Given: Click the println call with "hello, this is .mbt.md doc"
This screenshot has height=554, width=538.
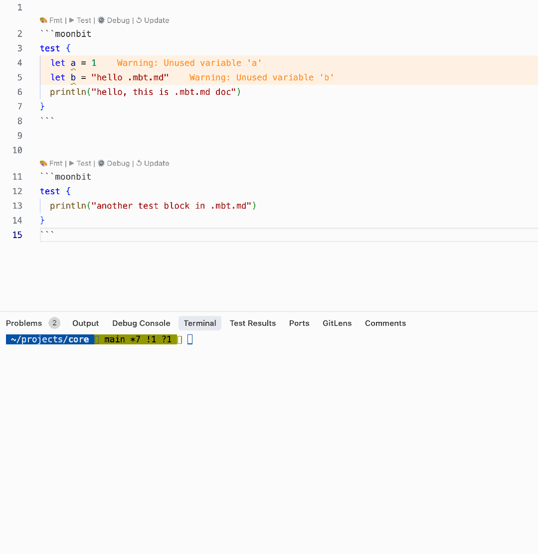Looking at the screenshot, I should click(x=146, y=92).
